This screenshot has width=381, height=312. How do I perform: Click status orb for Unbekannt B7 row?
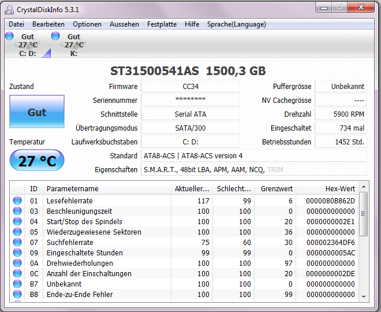17,284
